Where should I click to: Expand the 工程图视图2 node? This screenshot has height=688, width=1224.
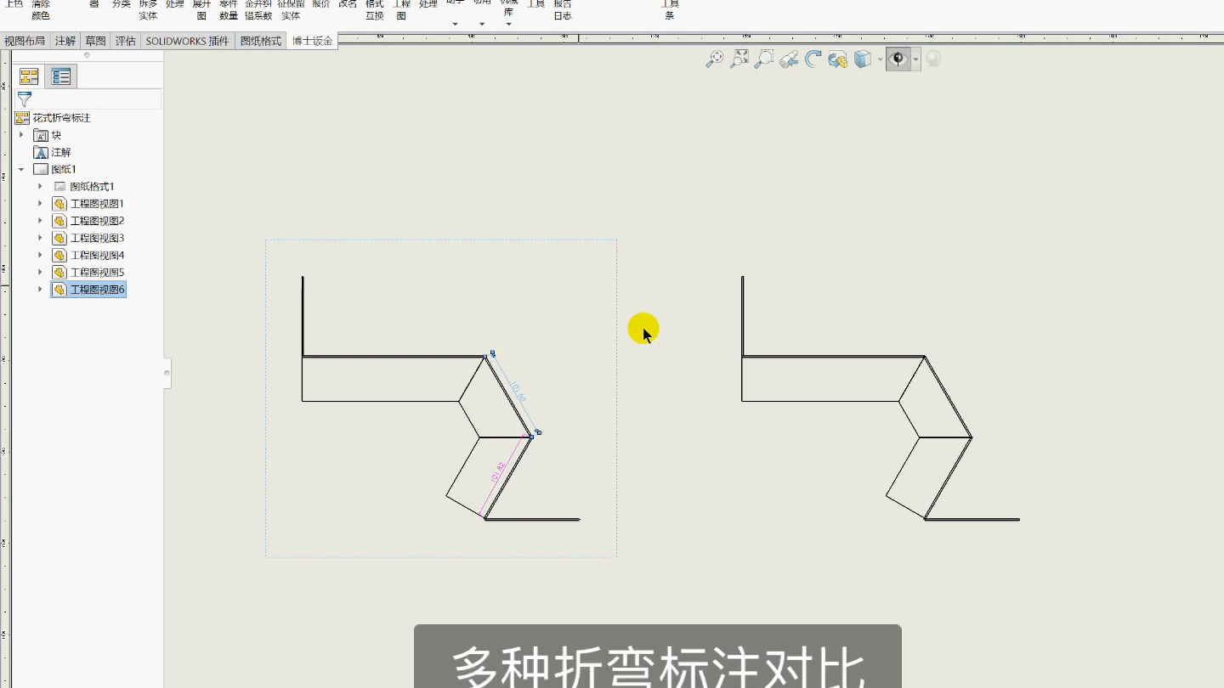40,221
